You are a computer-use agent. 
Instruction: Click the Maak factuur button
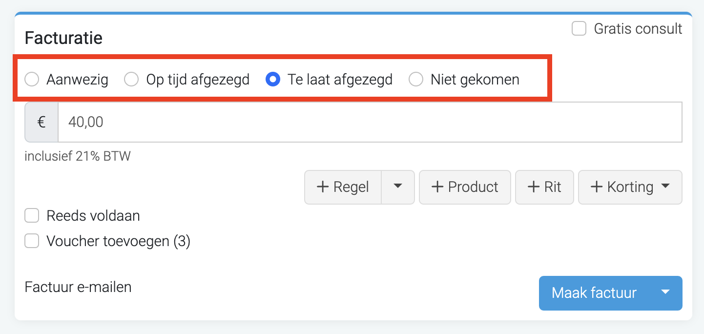tap(594, 293)
